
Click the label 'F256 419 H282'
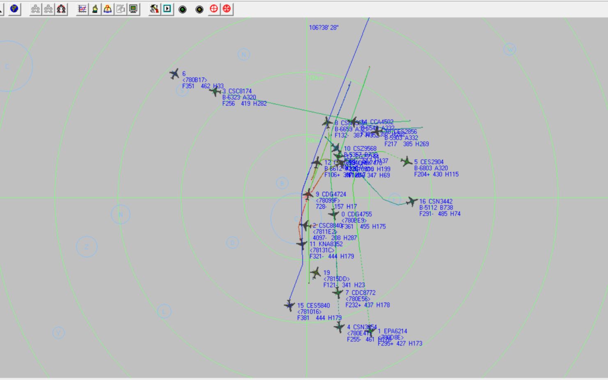tap(244, 103)
